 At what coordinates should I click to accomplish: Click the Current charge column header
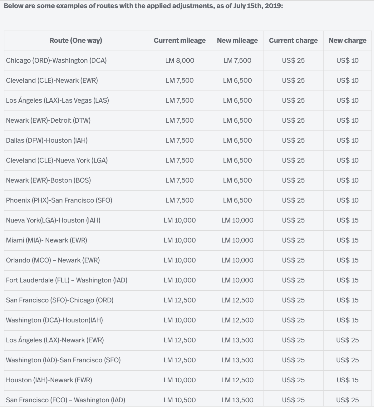pos(293,41)
